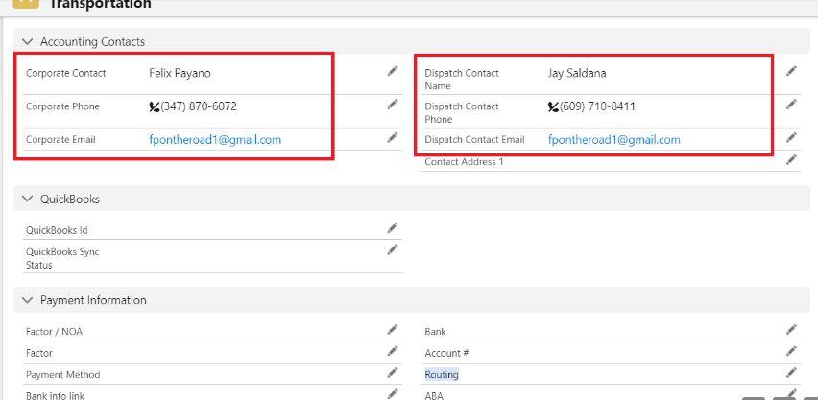
Task: Edit the Dispatch Contact Name pencil icon
Action: [791, 71]
